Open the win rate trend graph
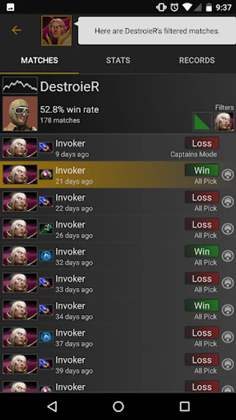This screenshot has height=420, width=236. (x=20, y=85)
